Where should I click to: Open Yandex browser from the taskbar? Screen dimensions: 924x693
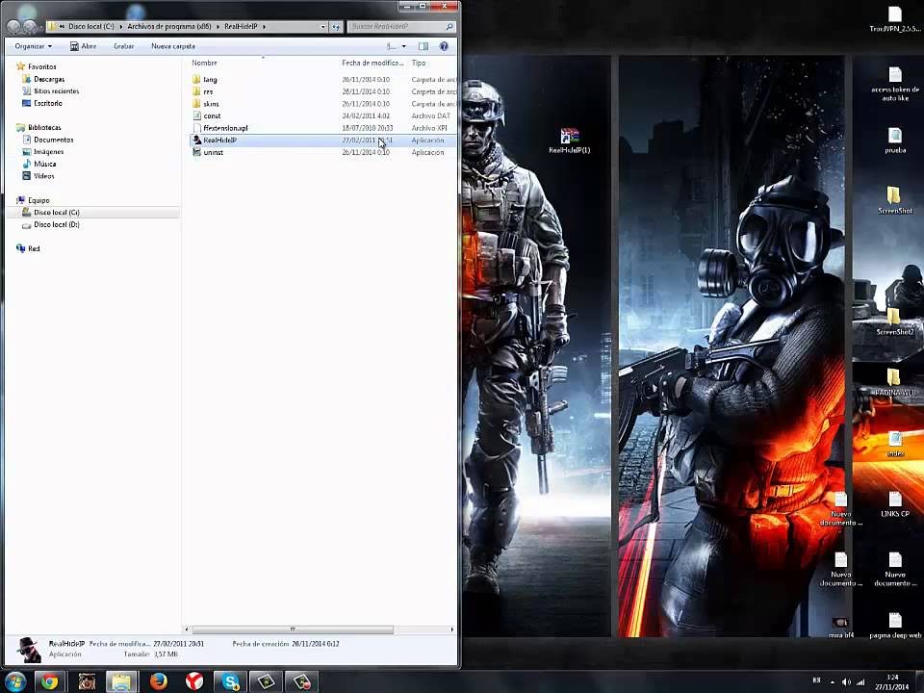pos(194,681)
